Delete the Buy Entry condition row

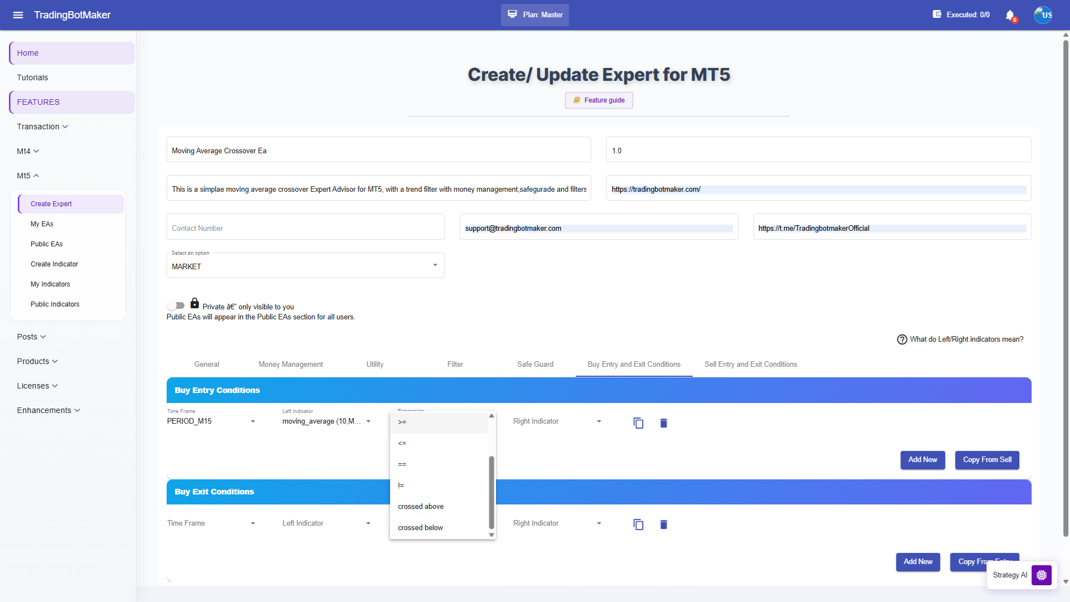point(664,423)
